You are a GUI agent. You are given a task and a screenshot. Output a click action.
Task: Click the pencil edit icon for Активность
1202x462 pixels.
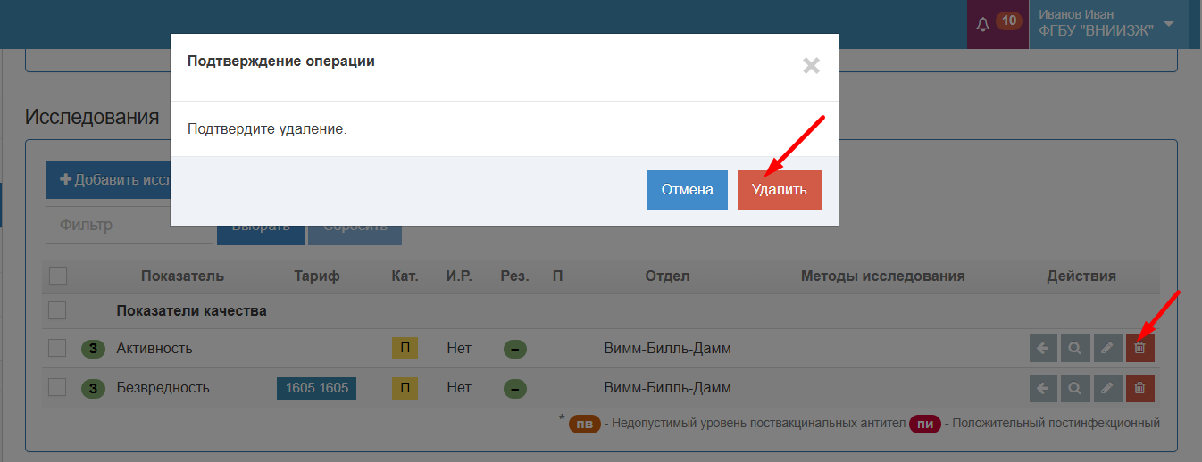(x=1107, y=348)
